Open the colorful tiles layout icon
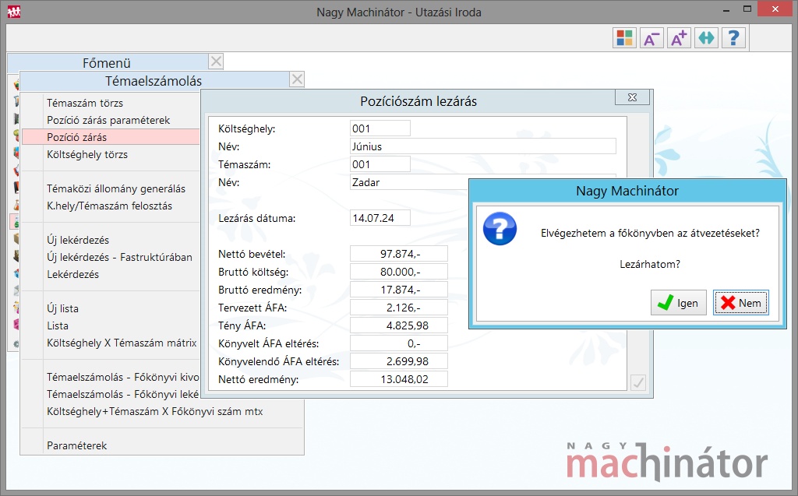The image size is (798, 496). [624, 38]
